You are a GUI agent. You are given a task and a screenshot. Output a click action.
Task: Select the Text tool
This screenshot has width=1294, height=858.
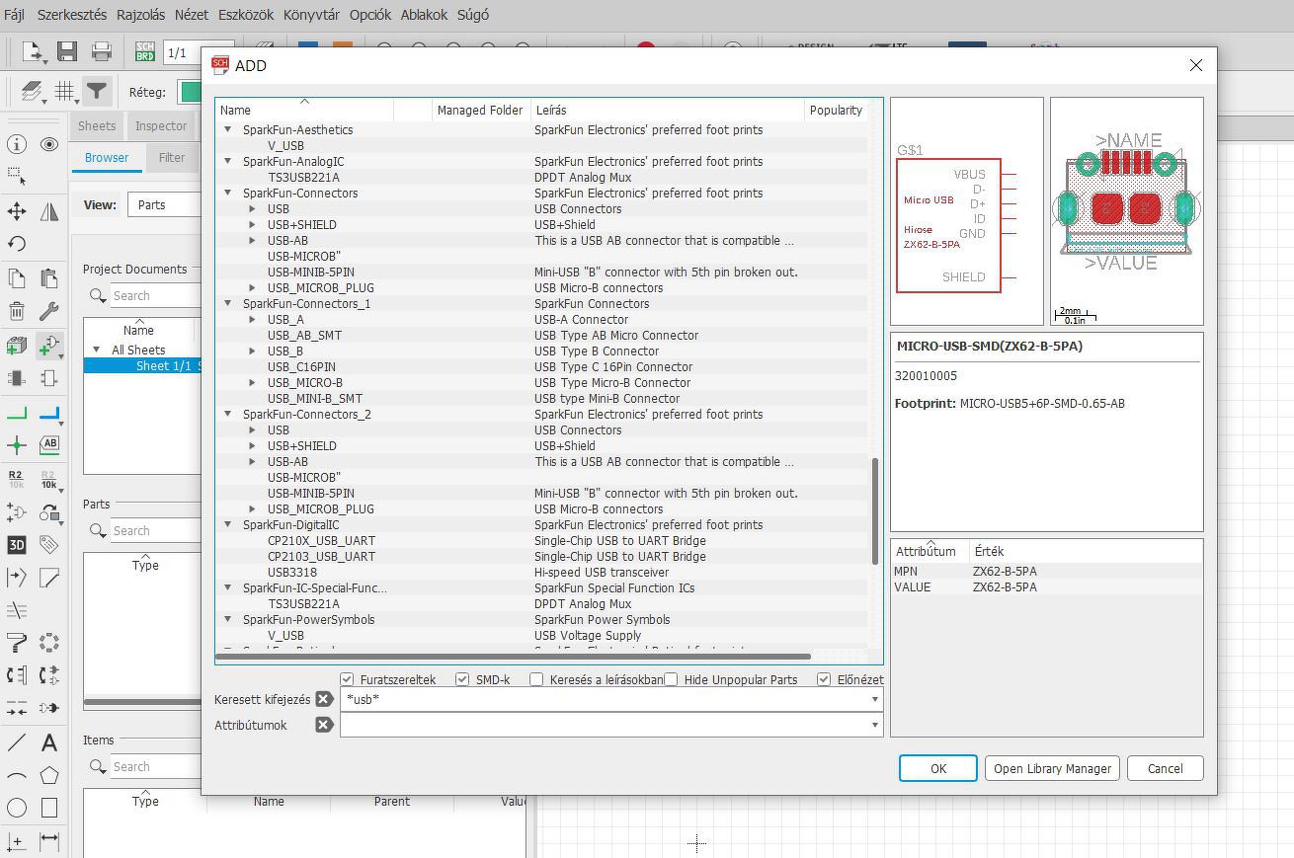(49, 742)
